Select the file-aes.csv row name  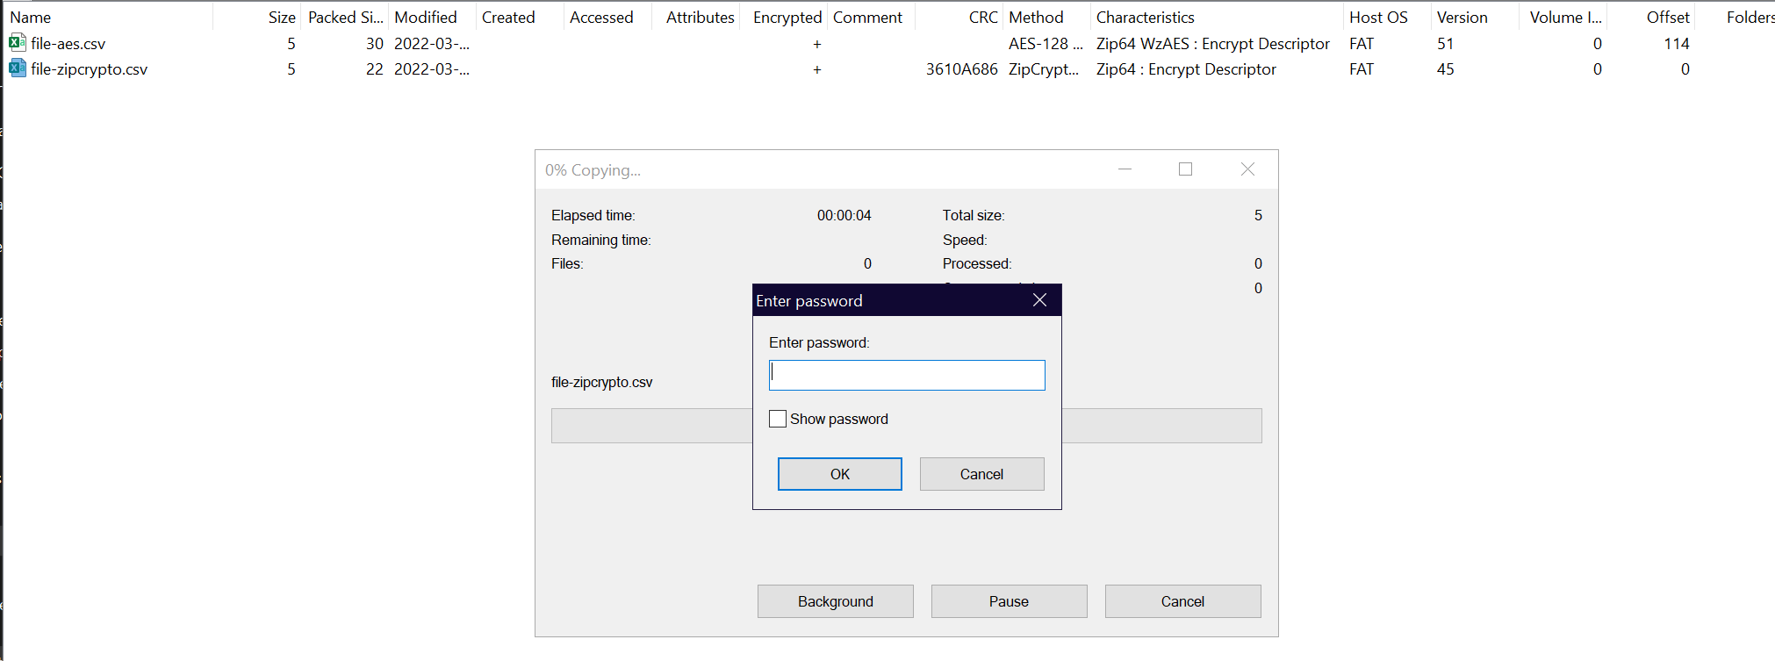point(68,44)
